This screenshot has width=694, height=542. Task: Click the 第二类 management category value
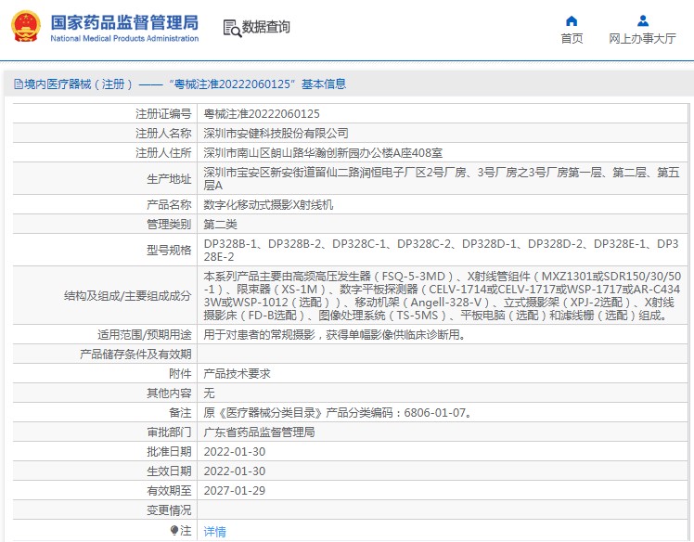click(220, 224)
